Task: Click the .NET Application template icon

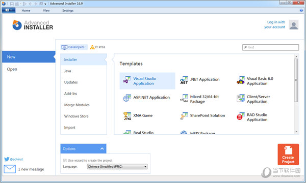Action: [x=184, y=80]
